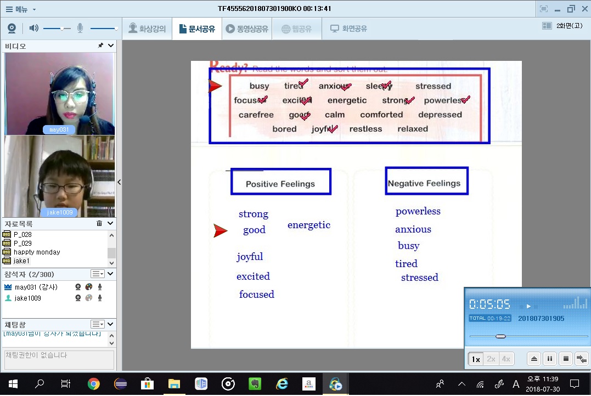Click the microphone icon in top toolbar

tap(80, 29)
